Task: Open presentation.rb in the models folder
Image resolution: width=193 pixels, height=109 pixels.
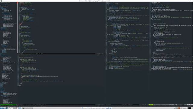Action: (x=7, y=38)
